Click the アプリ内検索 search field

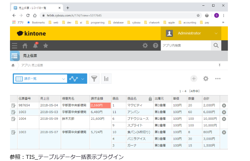coord(185,46)
